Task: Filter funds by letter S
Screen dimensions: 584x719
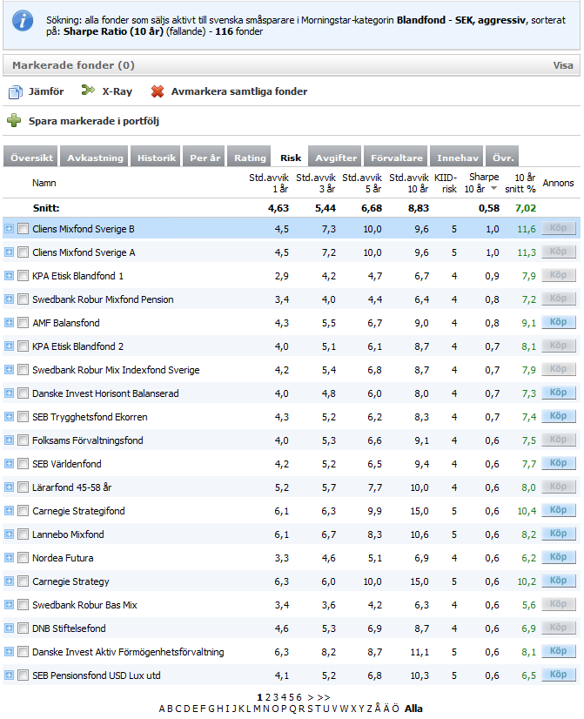Action: tap(310, 709)
